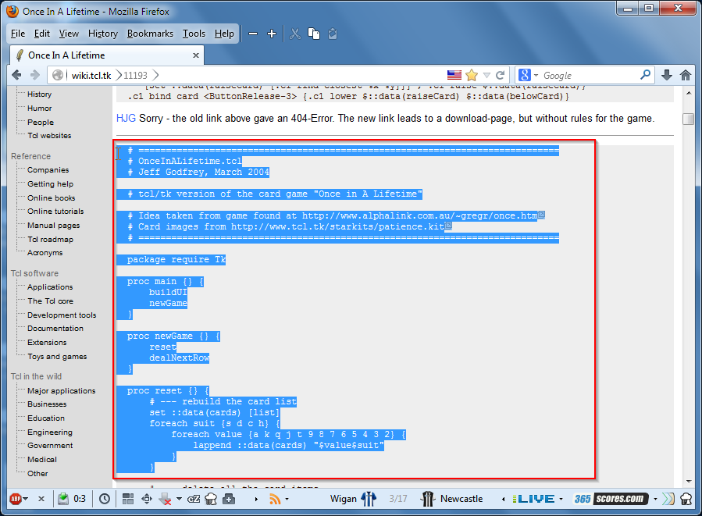The width and height of the screenshot is (702, 516).
Task: Click the green download counter icon 0:3
Action: (63, 499)
